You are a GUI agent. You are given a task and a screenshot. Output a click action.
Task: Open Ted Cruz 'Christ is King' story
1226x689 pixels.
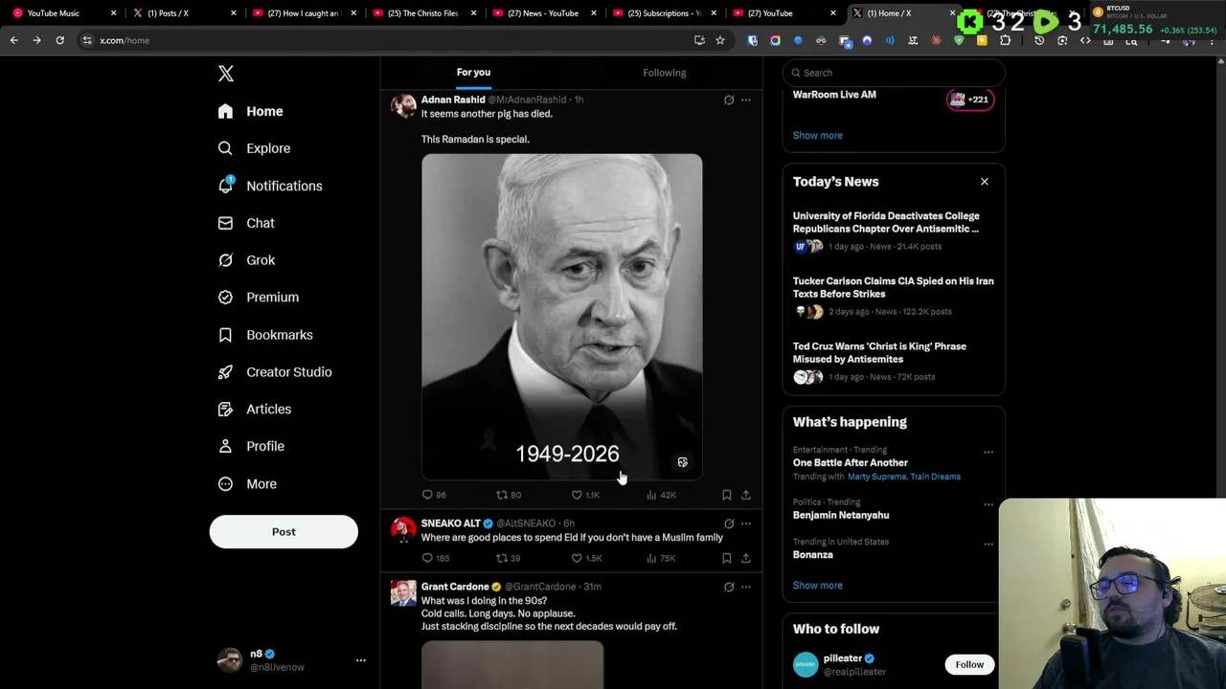point(893,361)
